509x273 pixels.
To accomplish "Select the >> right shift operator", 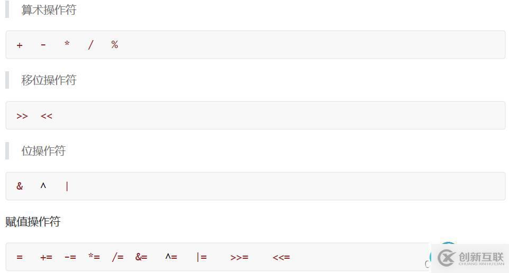I will pyautogui.click(x=22, y=116).
